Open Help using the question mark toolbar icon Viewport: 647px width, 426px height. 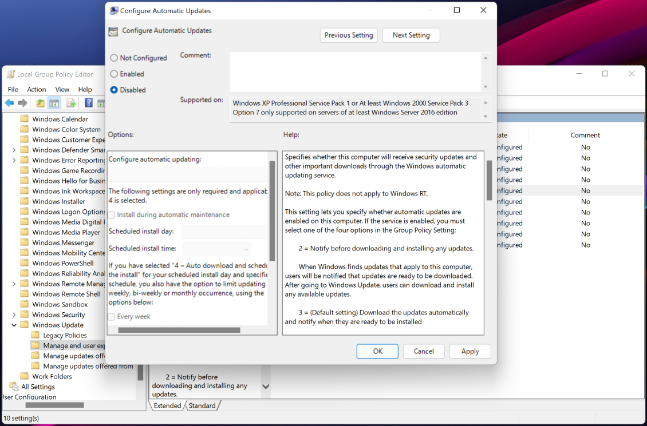(x=88, y=102)
